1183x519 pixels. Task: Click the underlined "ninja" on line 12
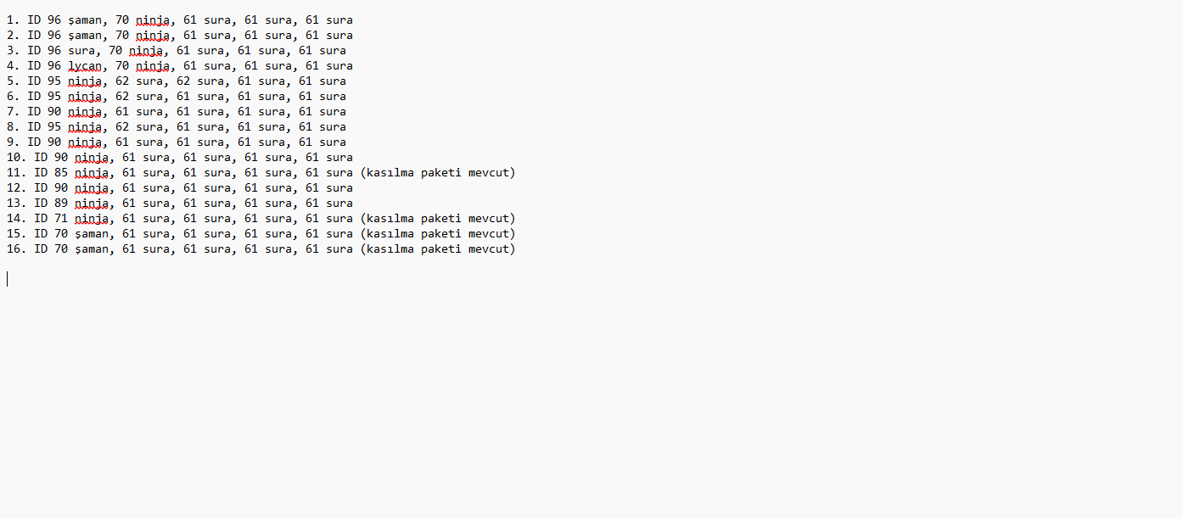pyautogui.click(x=92, y=188)
